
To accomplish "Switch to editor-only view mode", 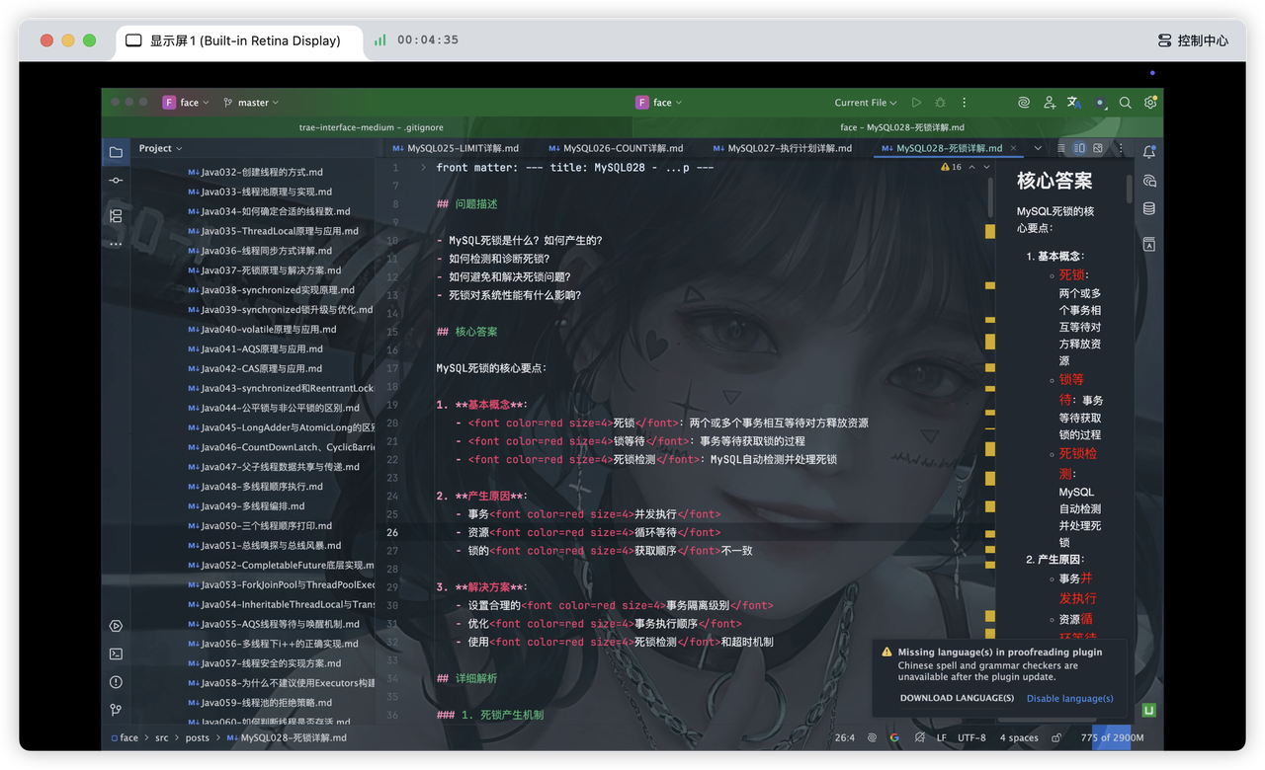I will (1061, 148).
